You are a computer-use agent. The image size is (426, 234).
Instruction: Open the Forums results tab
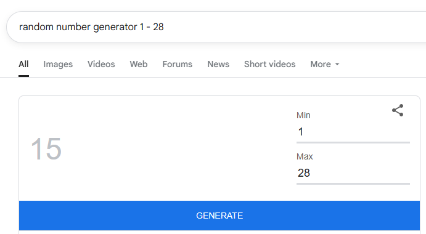click(177, 64)
